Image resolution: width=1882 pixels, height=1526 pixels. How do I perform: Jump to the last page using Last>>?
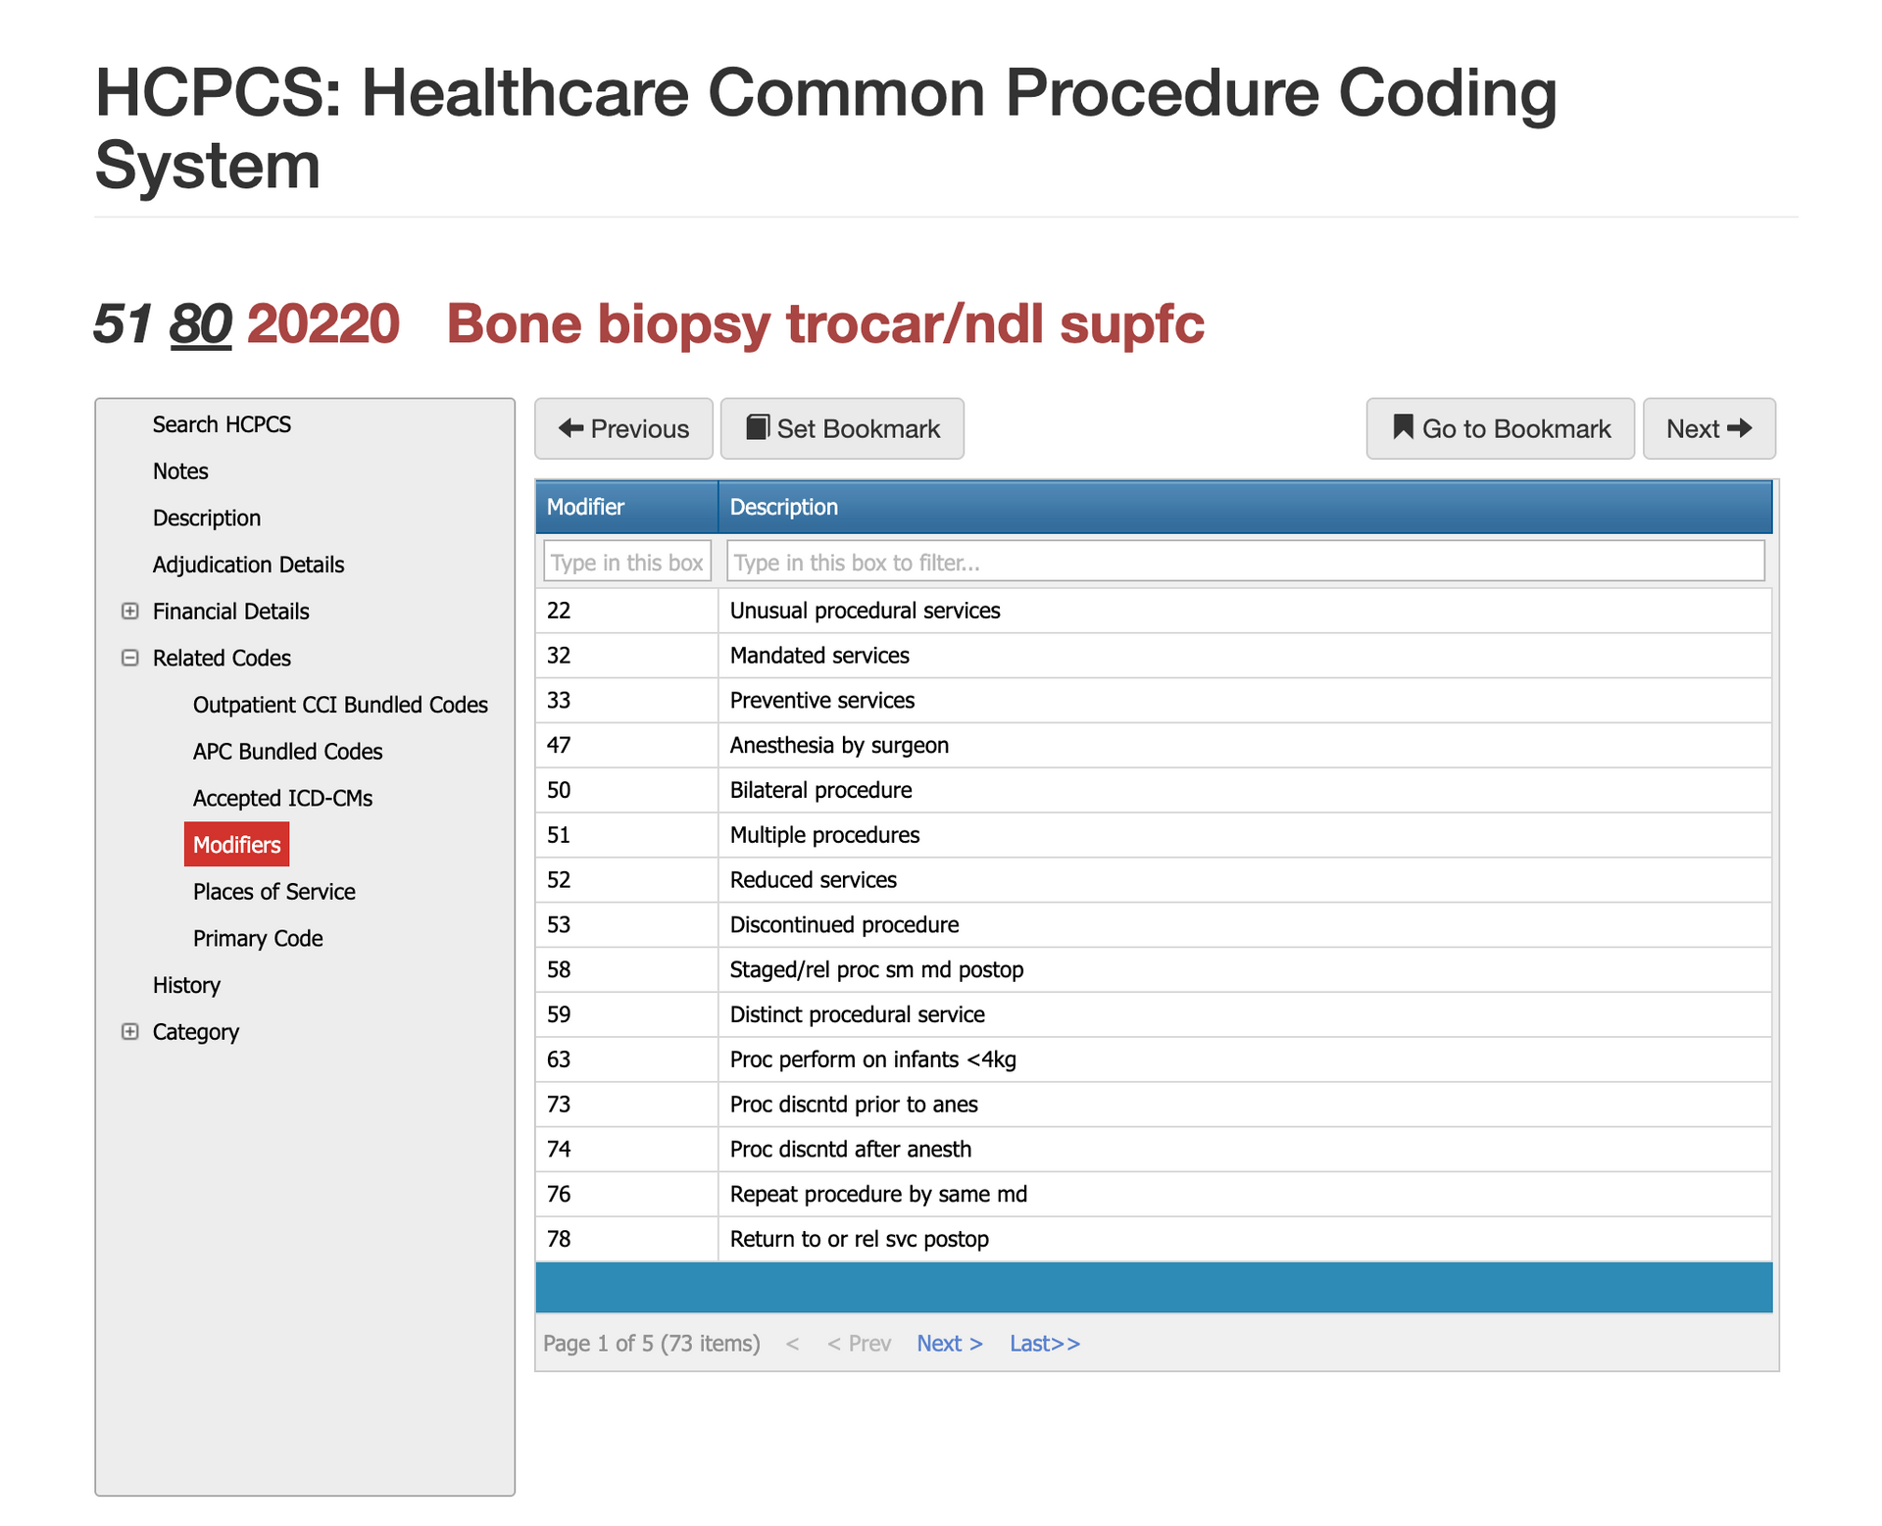[x=1043, y=1344]
